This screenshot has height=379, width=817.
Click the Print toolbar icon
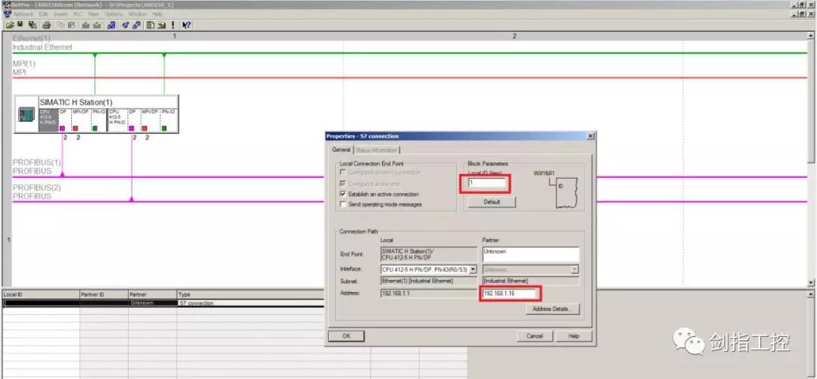[x=46, y=24]
